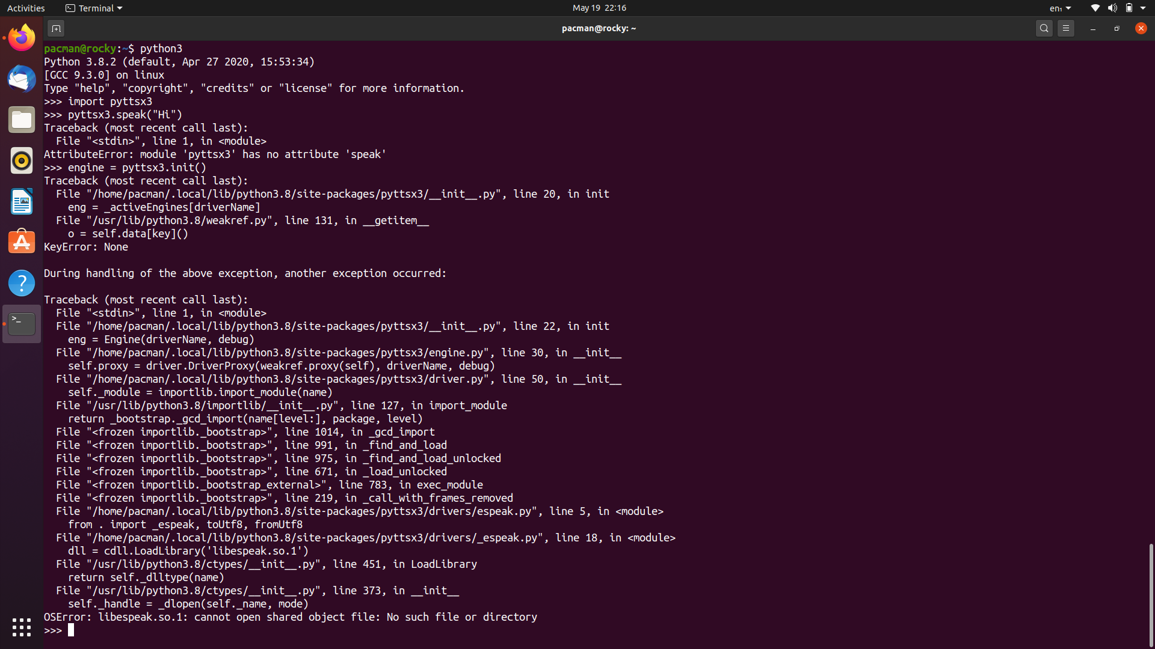1155x649 pixels.
Task: Open the Activities overview
Action: click(26, 8)
